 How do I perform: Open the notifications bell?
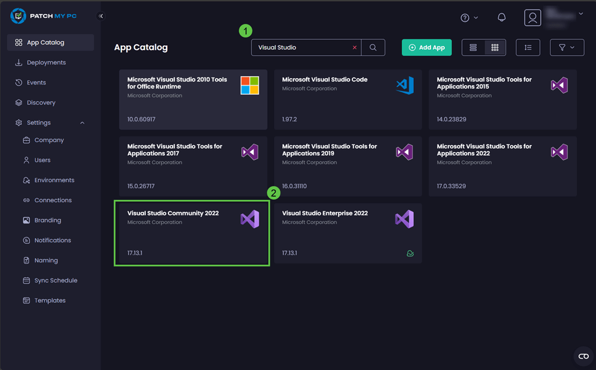click(502, 17)
